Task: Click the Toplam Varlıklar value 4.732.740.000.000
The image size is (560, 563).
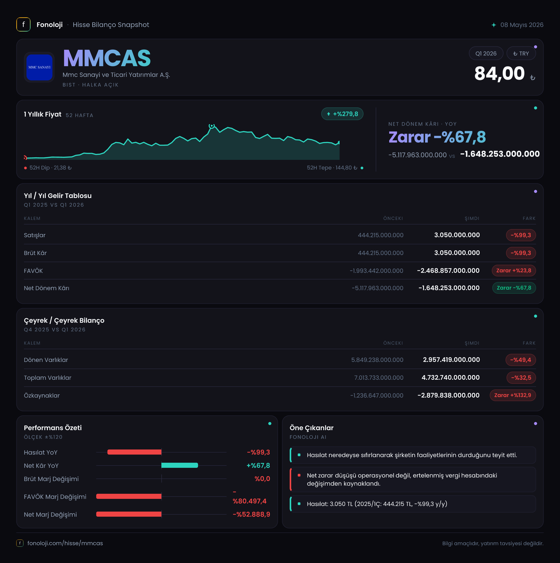Action: pyautogui.click(x=451, y=377)
